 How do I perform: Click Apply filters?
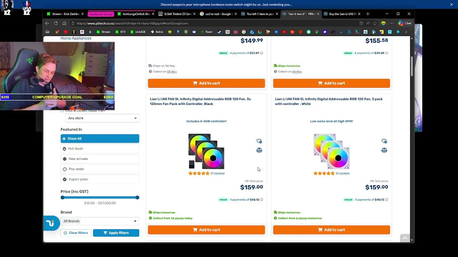pyautogui.click(x=116, y=233)
